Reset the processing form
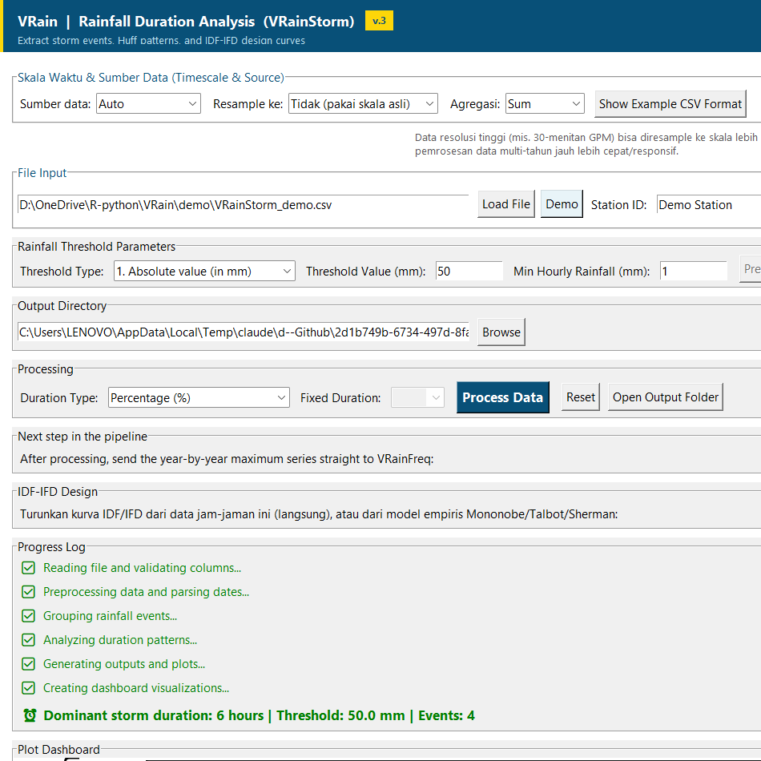Image resolution: width=761 pixels, height=761 pixels. click(581, 397)
